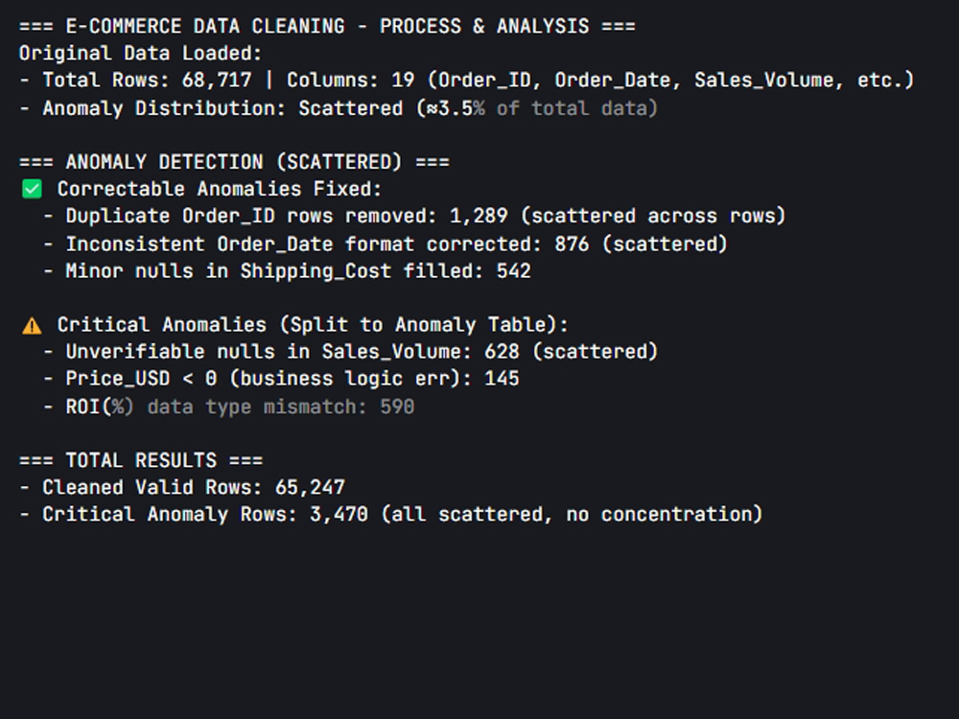Click the Anomaly Distribution: Scattered line
The height and width of the screenshot is (719, 959).
(339, 108)
